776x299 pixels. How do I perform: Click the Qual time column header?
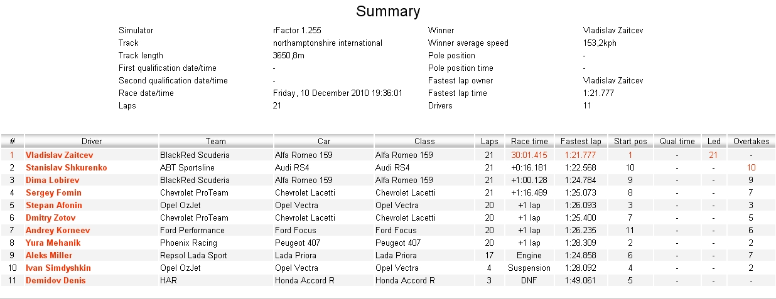677,141
